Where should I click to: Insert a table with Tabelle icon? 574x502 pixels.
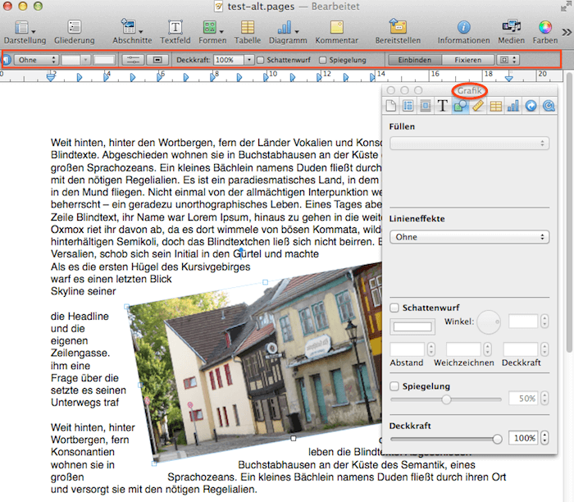pyautogui.click(x=247, y=28)
